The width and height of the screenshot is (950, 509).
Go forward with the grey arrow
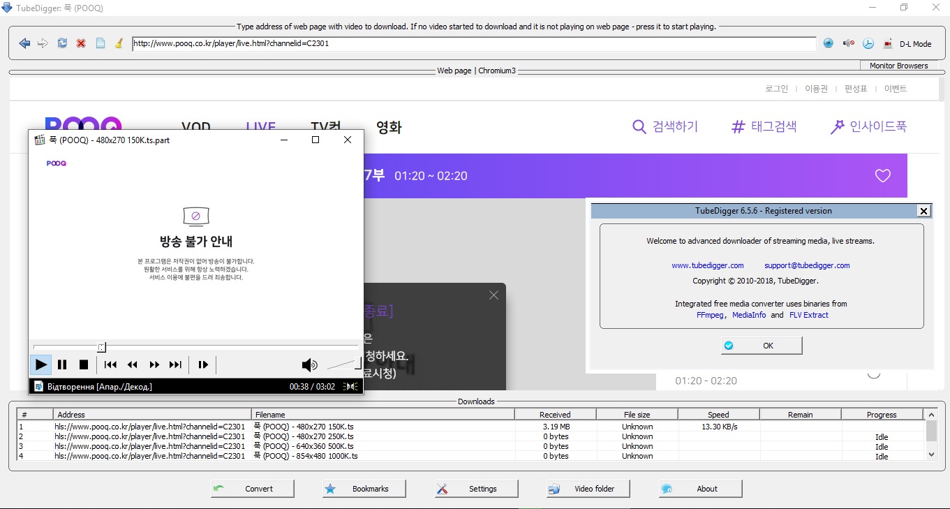coord(43,43)
